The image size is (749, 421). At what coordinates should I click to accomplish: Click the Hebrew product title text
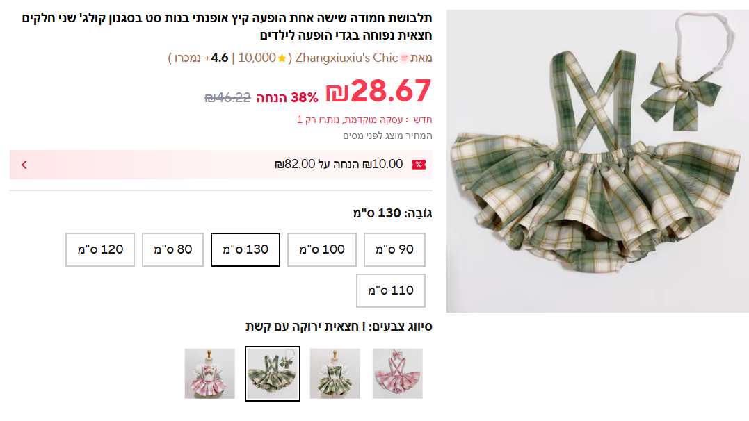click(227, 26)
